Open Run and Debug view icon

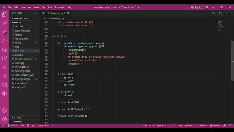tap(4, 41)
